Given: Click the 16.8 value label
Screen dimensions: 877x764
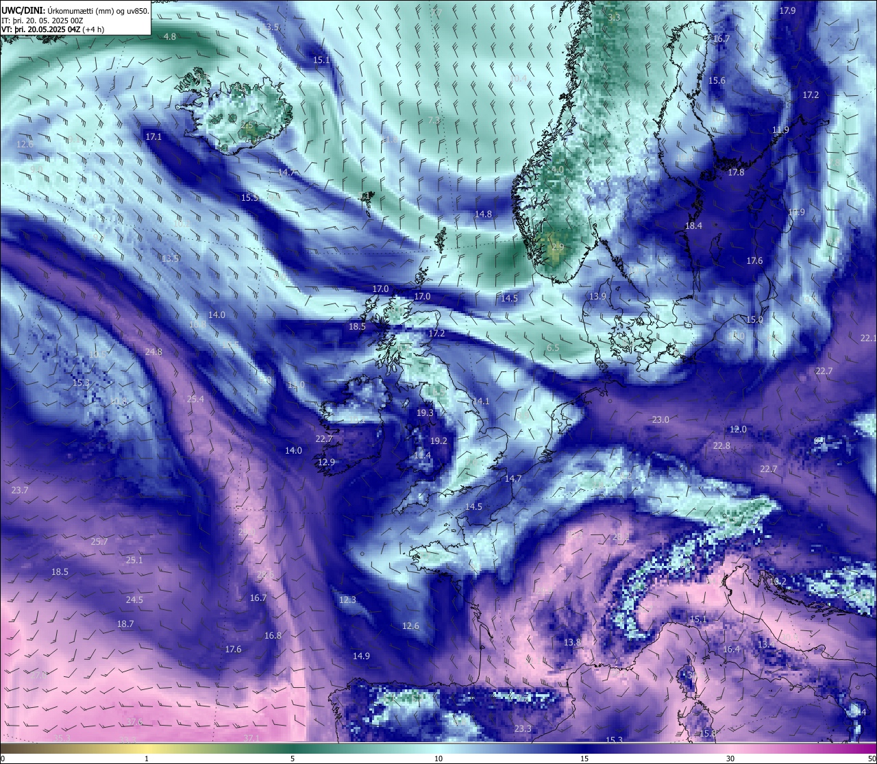Looking at the screenshot, I should (x=273, y=635).
